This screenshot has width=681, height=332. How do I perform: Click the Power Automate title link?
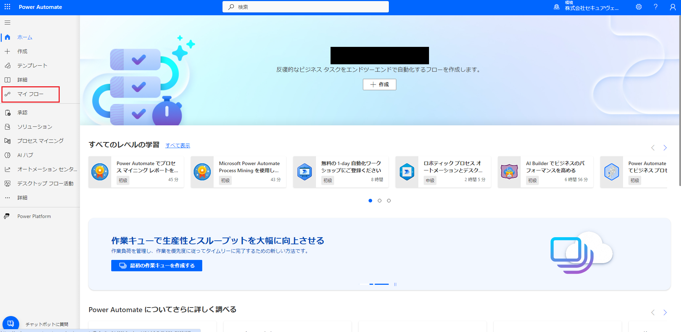coord(41,7)
